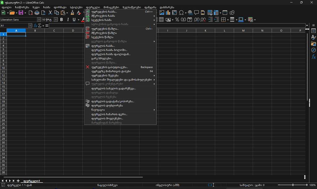Open Underline style dropdown arrow
Screen dimensions: 317x189
(78, 19)
